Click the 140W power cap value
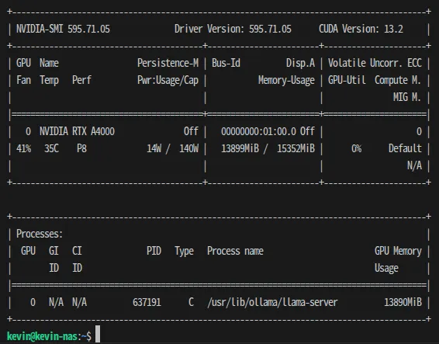The height and width of the screenshot is (344, 439). [x=189, y=148]
